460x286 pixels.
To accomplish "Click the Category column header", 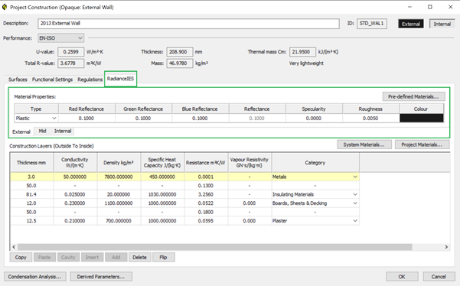I will click(x=315, y=162).
